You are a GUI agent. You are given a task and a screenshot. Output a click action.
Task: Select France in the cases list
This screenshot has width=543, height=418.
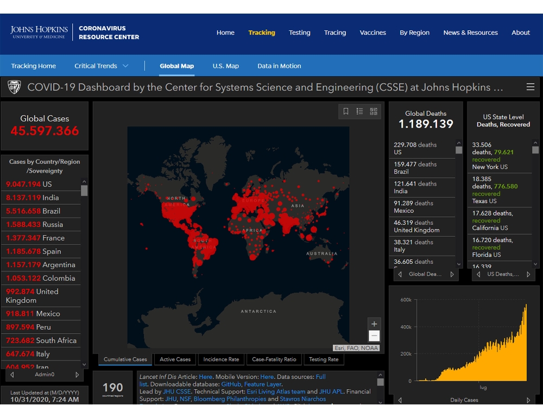pyautogui.click(x=41, y=238)
